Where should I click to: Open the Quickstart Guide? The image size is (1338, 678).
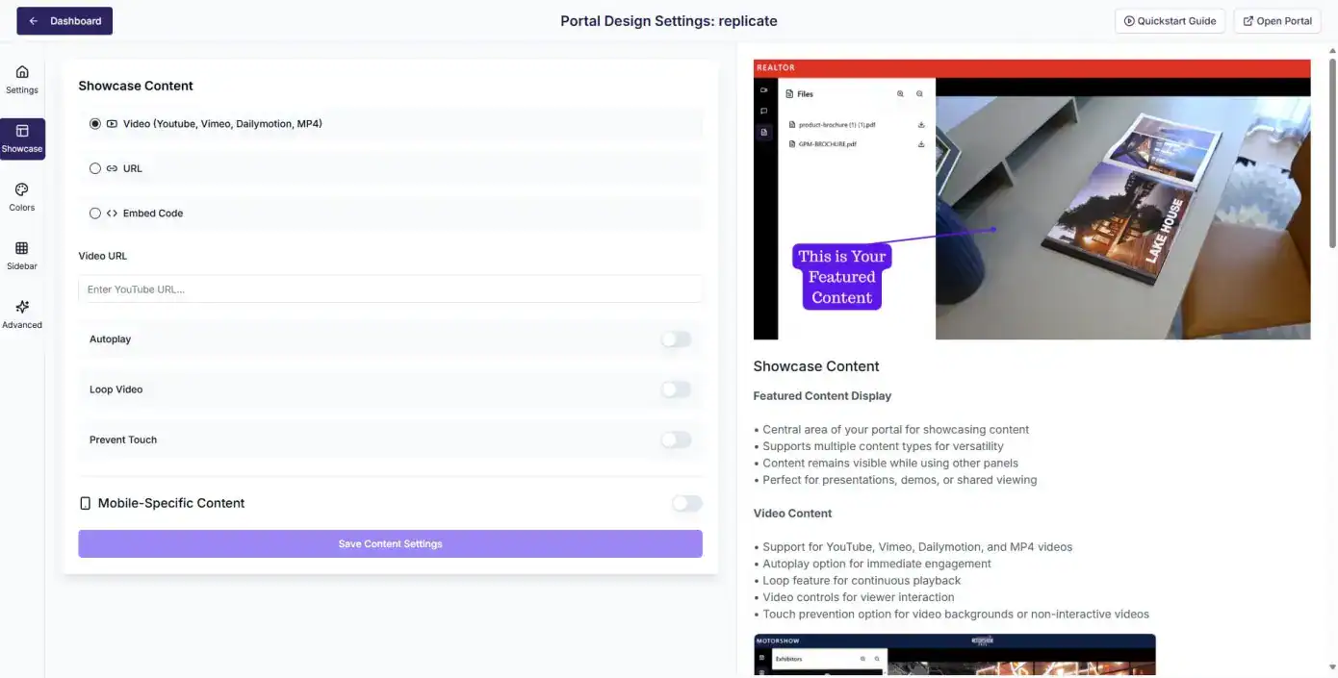click(1170, 21)
